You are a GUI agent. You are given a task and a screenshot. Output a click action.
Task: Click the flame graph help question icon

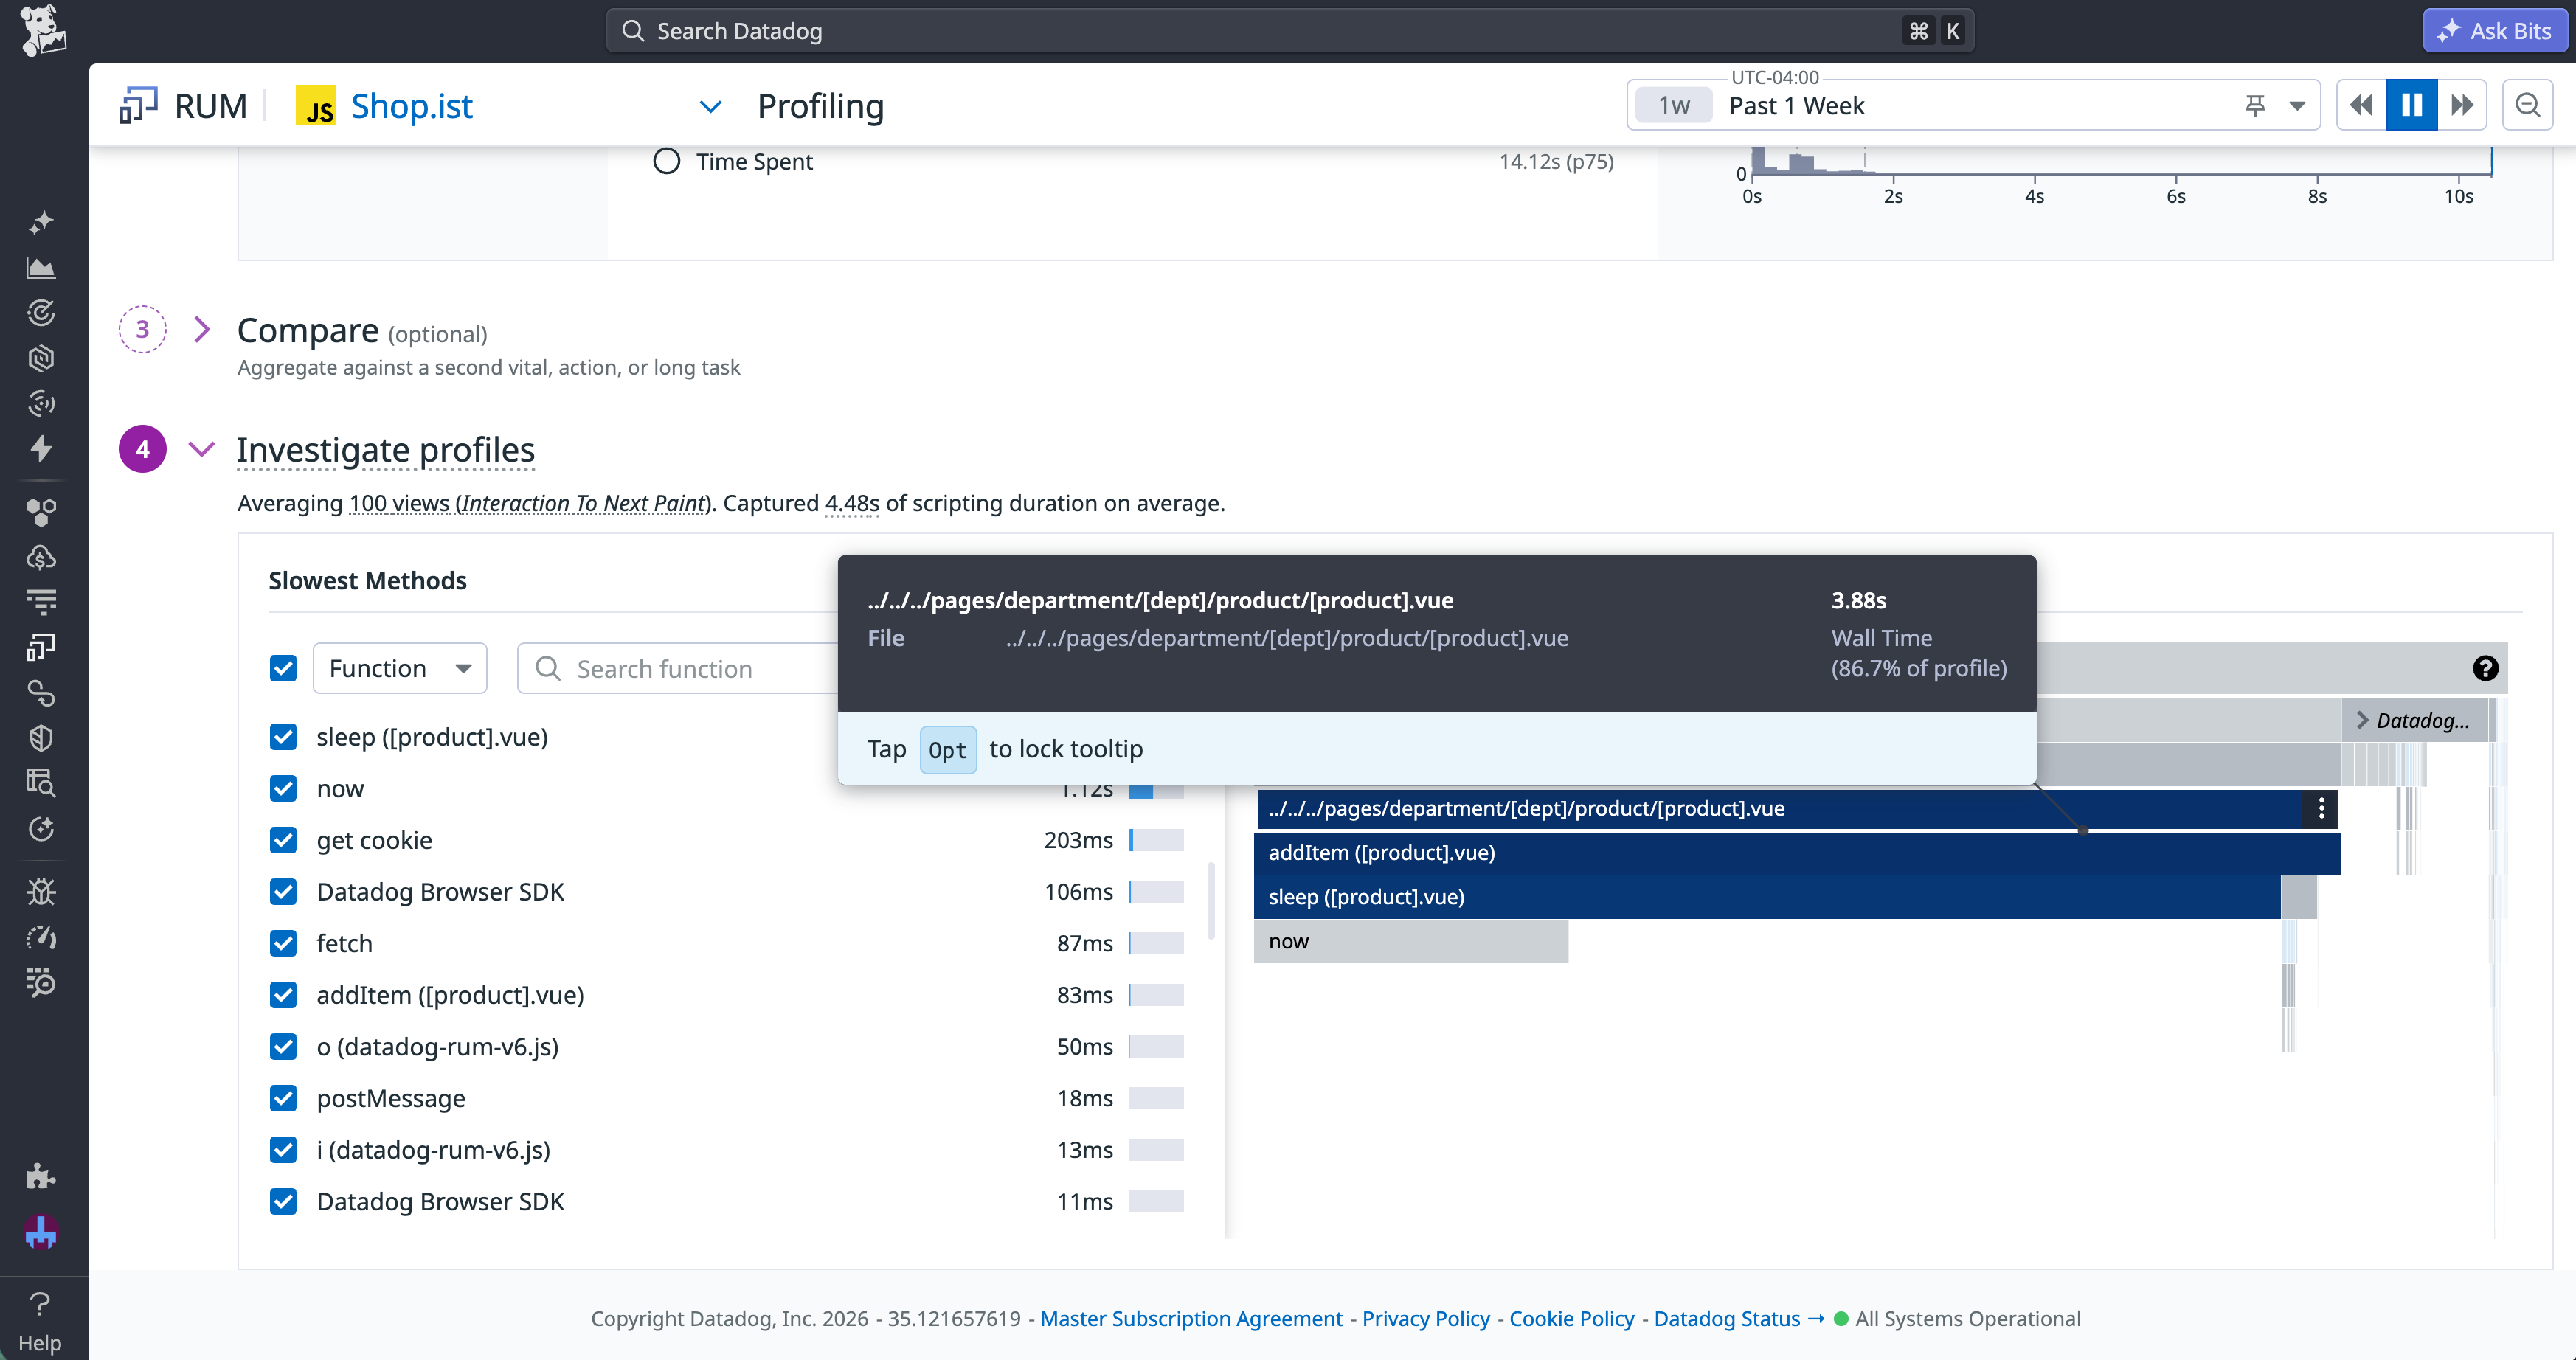click(2485, 668)
